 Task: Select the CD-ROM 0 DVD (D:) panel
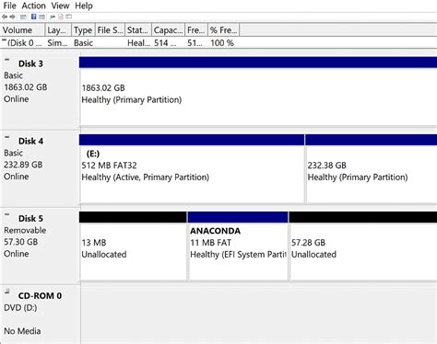tap(40, 315)
